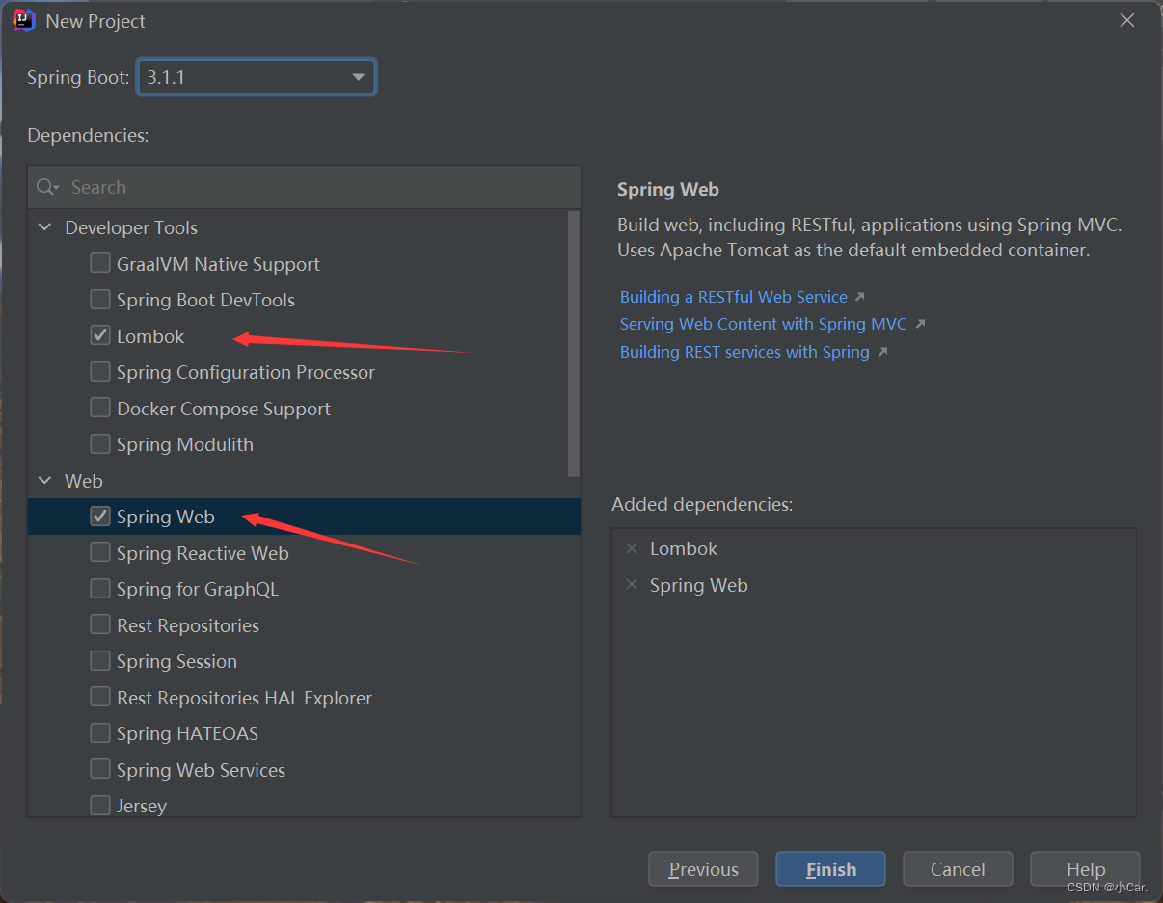The image size is (1163, 903).
Task: Click the dependencies list scrollbar
Action: tap(574, 343)
